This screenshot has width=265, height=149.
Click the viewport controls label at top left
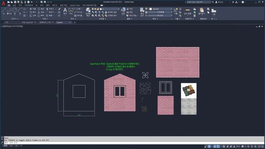(x=12, y=26)
